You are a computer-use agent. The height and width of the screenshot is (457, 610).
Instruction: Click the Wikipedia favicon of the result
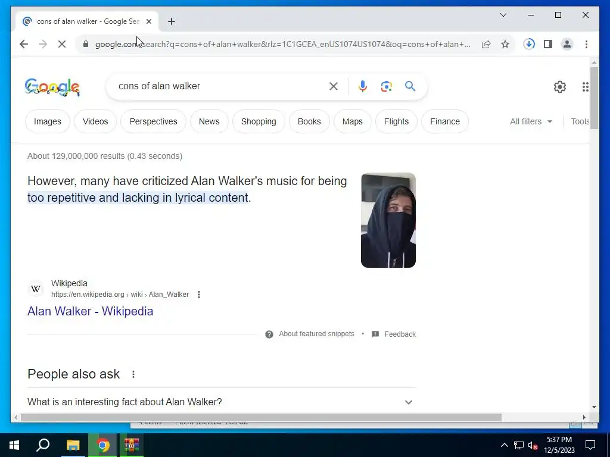tap(36, 289)
